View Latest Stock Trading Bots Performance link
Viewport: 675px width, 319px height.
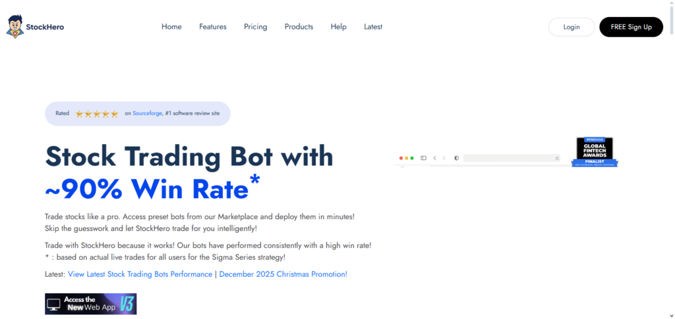click(140, 274)
